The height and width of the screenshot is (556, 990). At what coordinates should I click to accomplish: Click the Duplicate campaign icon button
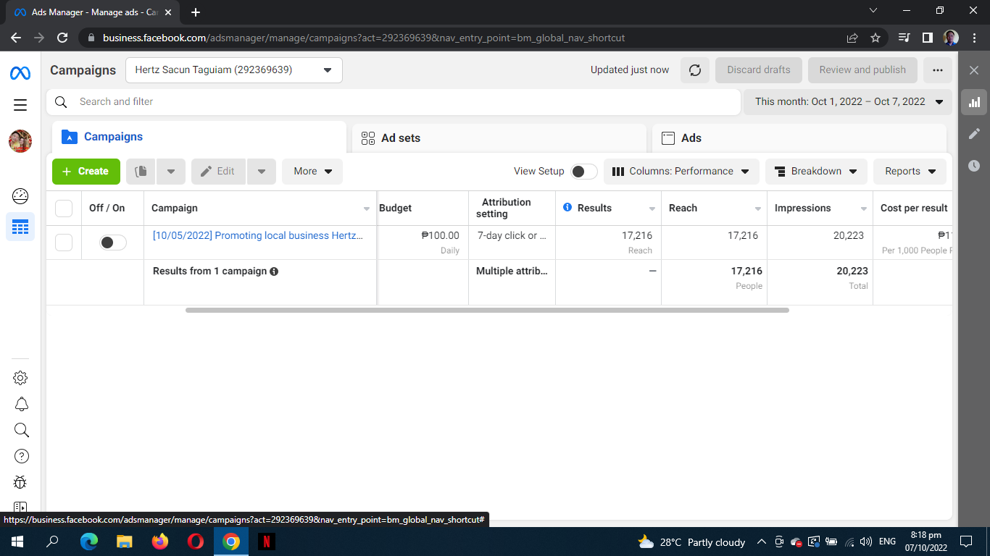141,172
